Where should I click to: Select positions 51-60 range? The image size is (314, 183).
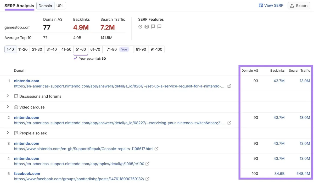81,49
